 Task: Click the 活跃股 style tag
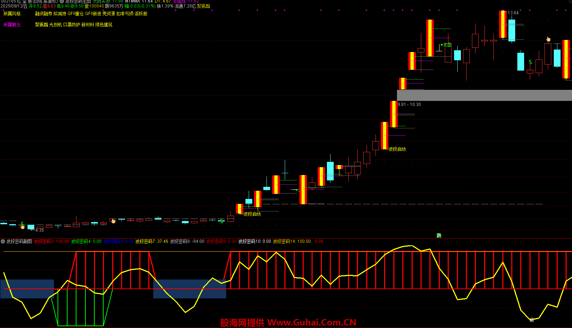(x=141, y=14)
